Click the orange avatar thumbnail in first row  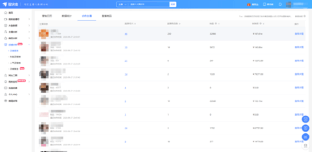44,34
